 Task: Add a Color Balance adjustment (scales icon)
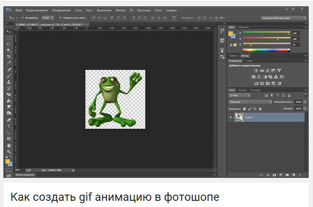click(259, 77)
